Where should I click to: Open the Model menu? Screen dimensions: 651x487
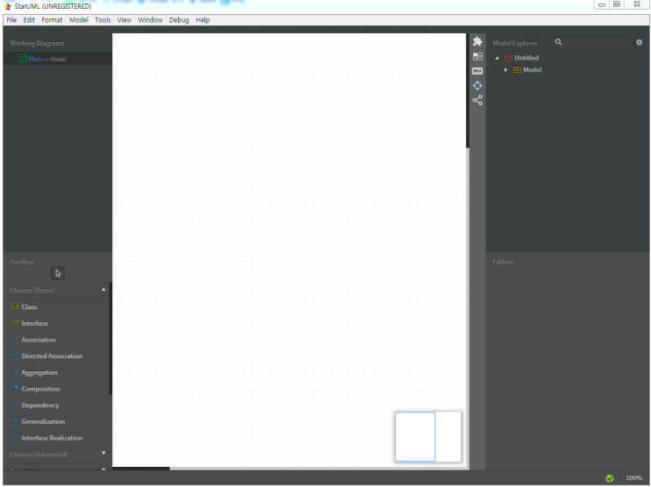pos(79,20)
